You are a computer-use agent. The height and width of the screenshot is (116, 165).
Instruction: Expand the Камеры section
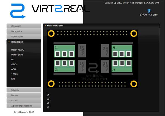coord(24,90)
